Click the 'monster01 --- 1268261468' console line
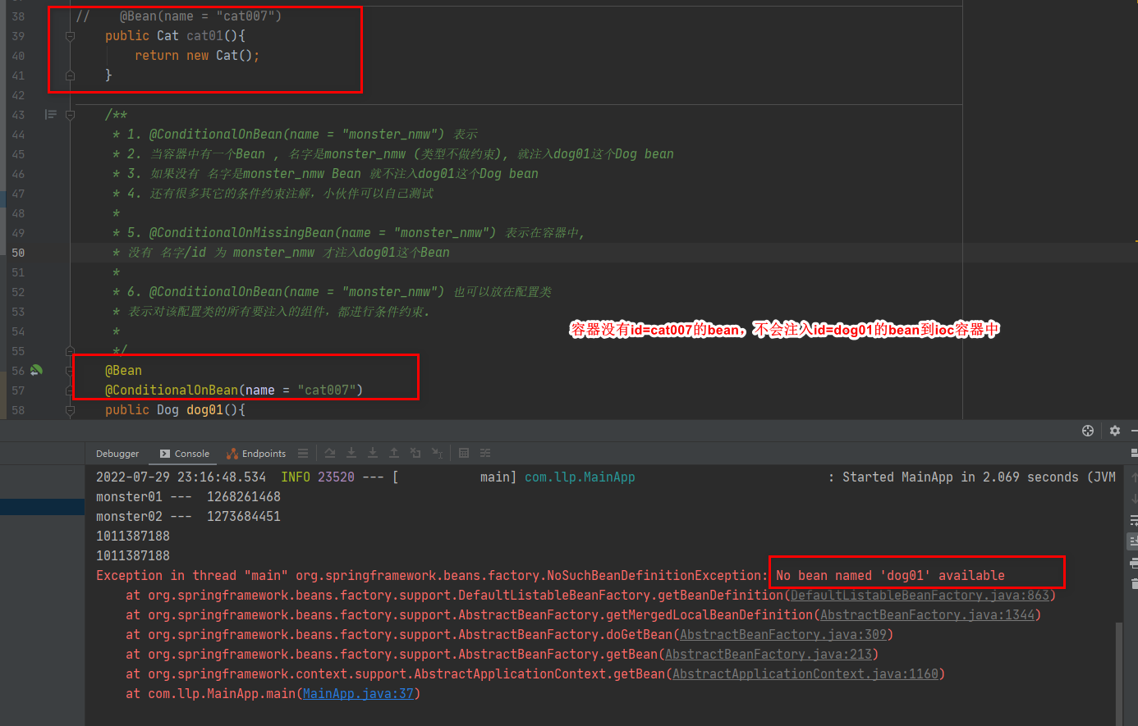Screen dimensions: 1138x726 (188, 497)
